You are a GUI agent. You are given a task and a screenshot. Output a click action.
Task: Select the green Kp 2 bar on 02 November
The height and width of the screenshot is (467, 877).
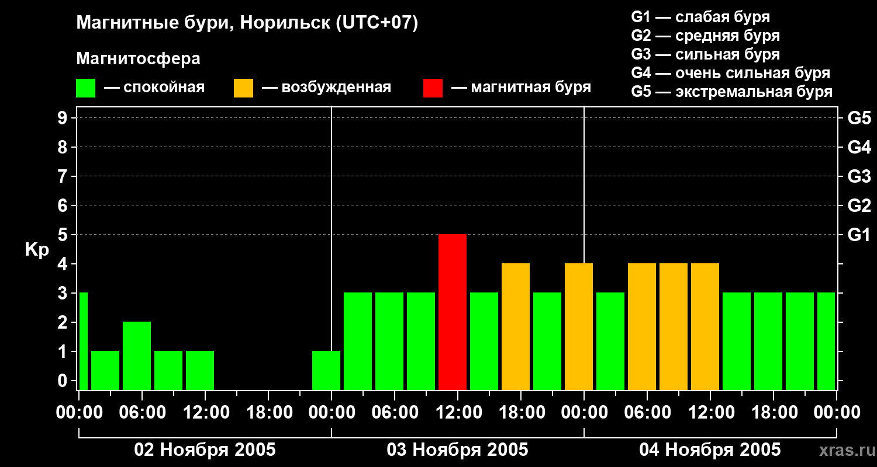coord(137,356)
